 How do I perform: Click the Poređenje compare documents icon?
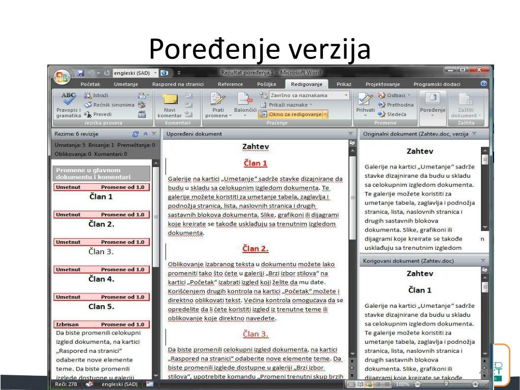[433, 105]
